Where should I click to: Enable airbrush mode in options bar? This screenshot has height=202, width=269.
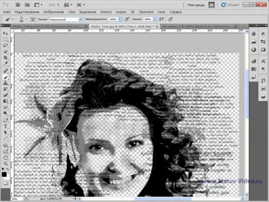pyautogui.click(x=161, y=19)
